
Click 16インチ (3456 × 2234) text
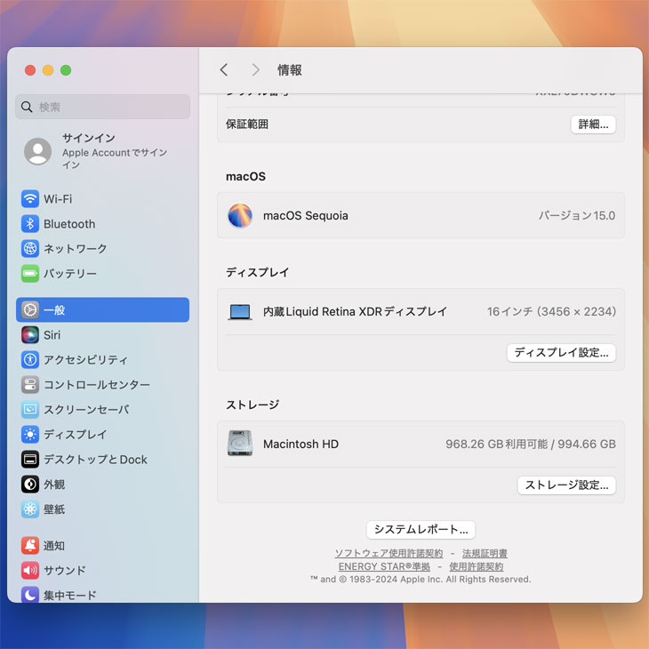point(551,312)
